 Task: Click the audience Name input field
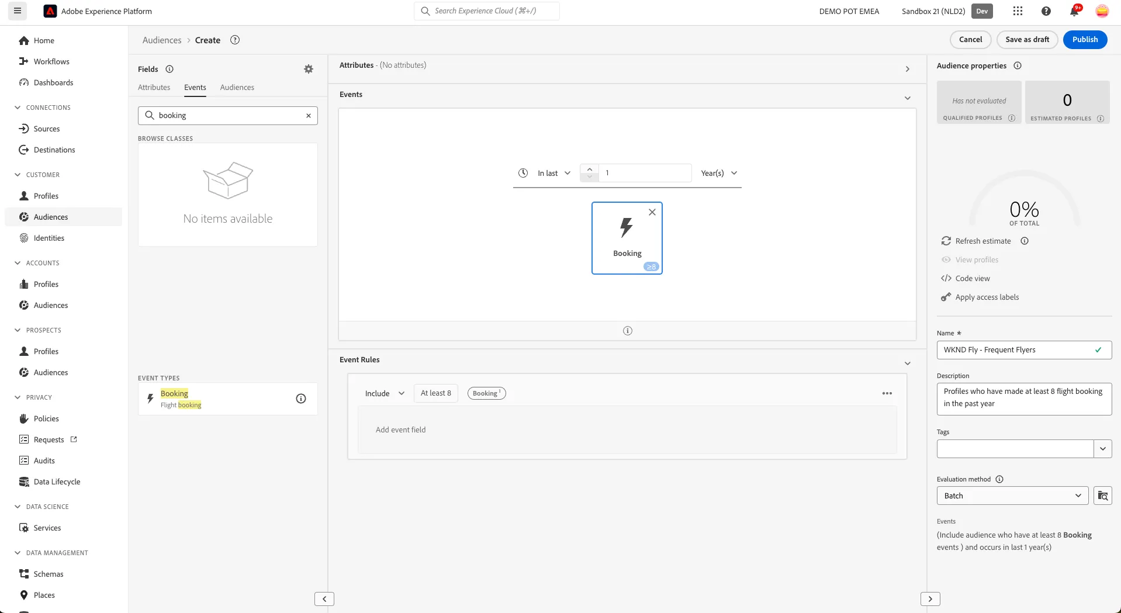[x=1024, y=350]
